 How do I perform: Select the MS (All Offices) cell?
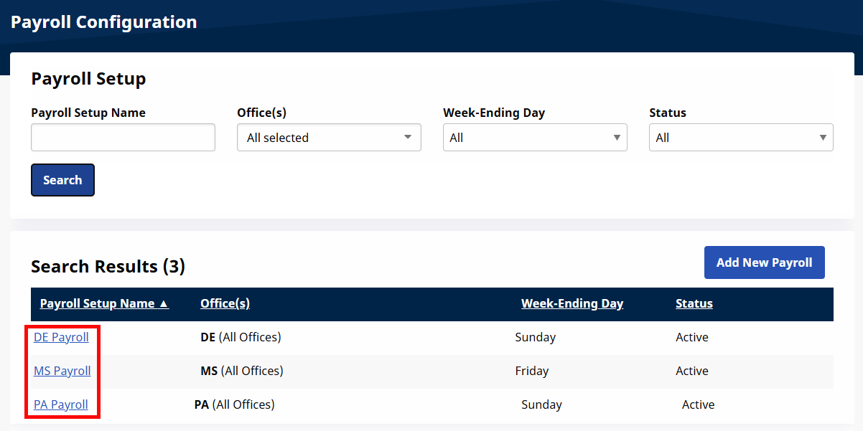point(241,371)
